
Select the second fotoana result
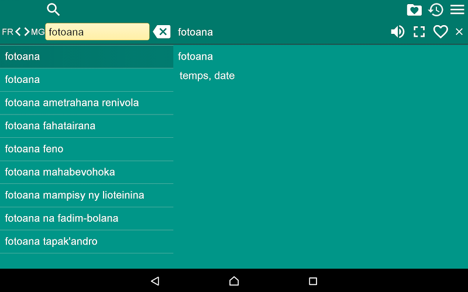tap(87, 79)
